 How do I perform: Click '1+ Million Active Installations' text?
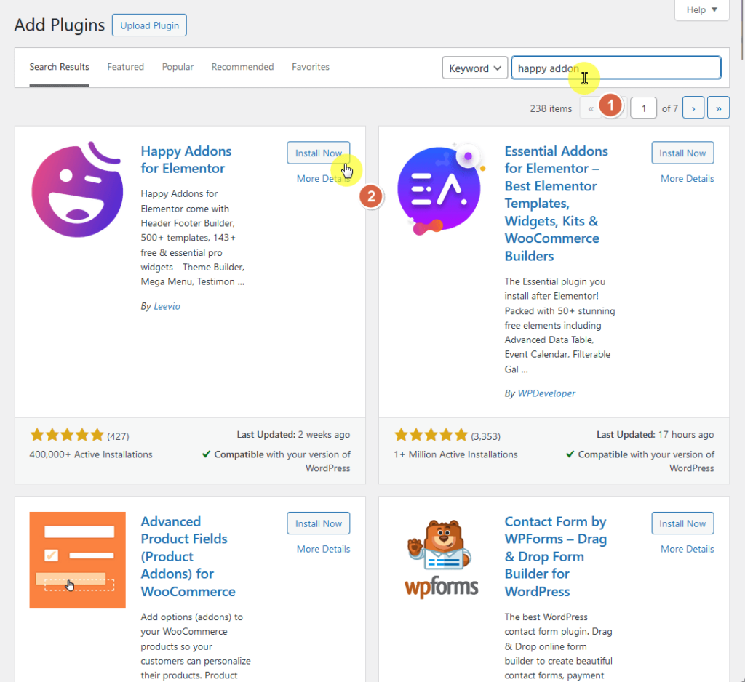[455, 454]
